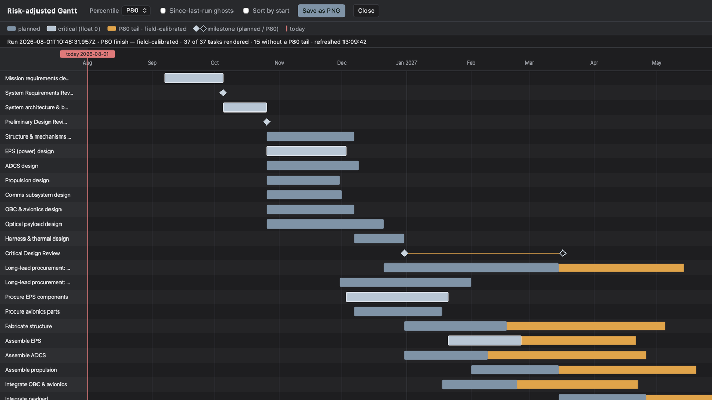Click the "Mar" month header
This screenshot has height=400, width=712.
[x=530, y=63]
